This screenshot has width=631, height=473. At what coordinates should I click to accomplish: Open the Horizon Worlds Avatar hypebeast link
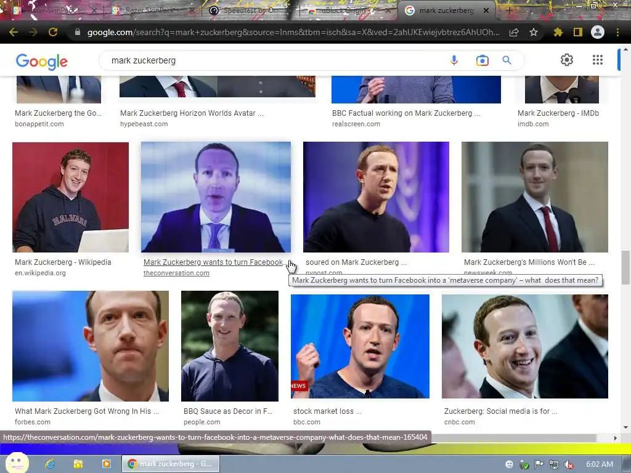point(192,113)
